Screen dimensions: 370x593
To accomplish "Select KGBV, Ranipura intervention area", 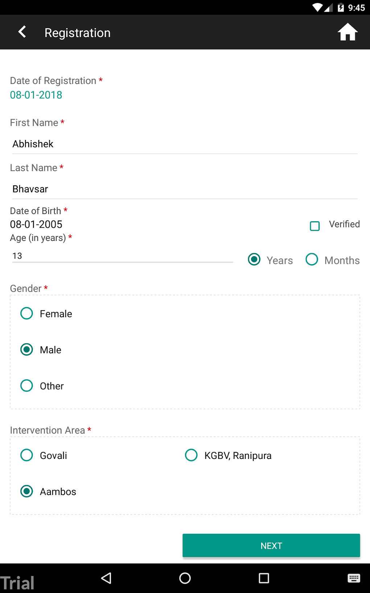I will [x=191, y=455].
